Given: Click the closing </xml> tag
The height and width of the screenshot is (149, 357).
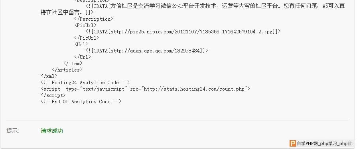Looking at the screenshot, I should (49, 76).
